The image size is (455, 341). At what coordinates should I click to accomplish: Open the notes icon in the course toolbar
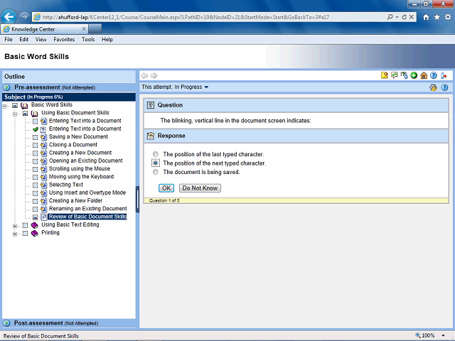pyautogui.click(x=384, y=75)
